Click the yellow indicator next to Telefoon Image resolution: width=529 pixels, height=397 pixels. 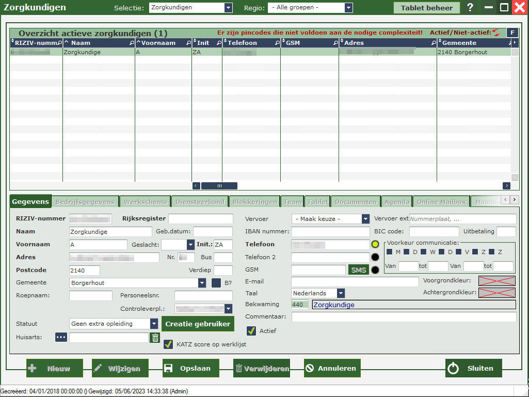tap(375, 244)
